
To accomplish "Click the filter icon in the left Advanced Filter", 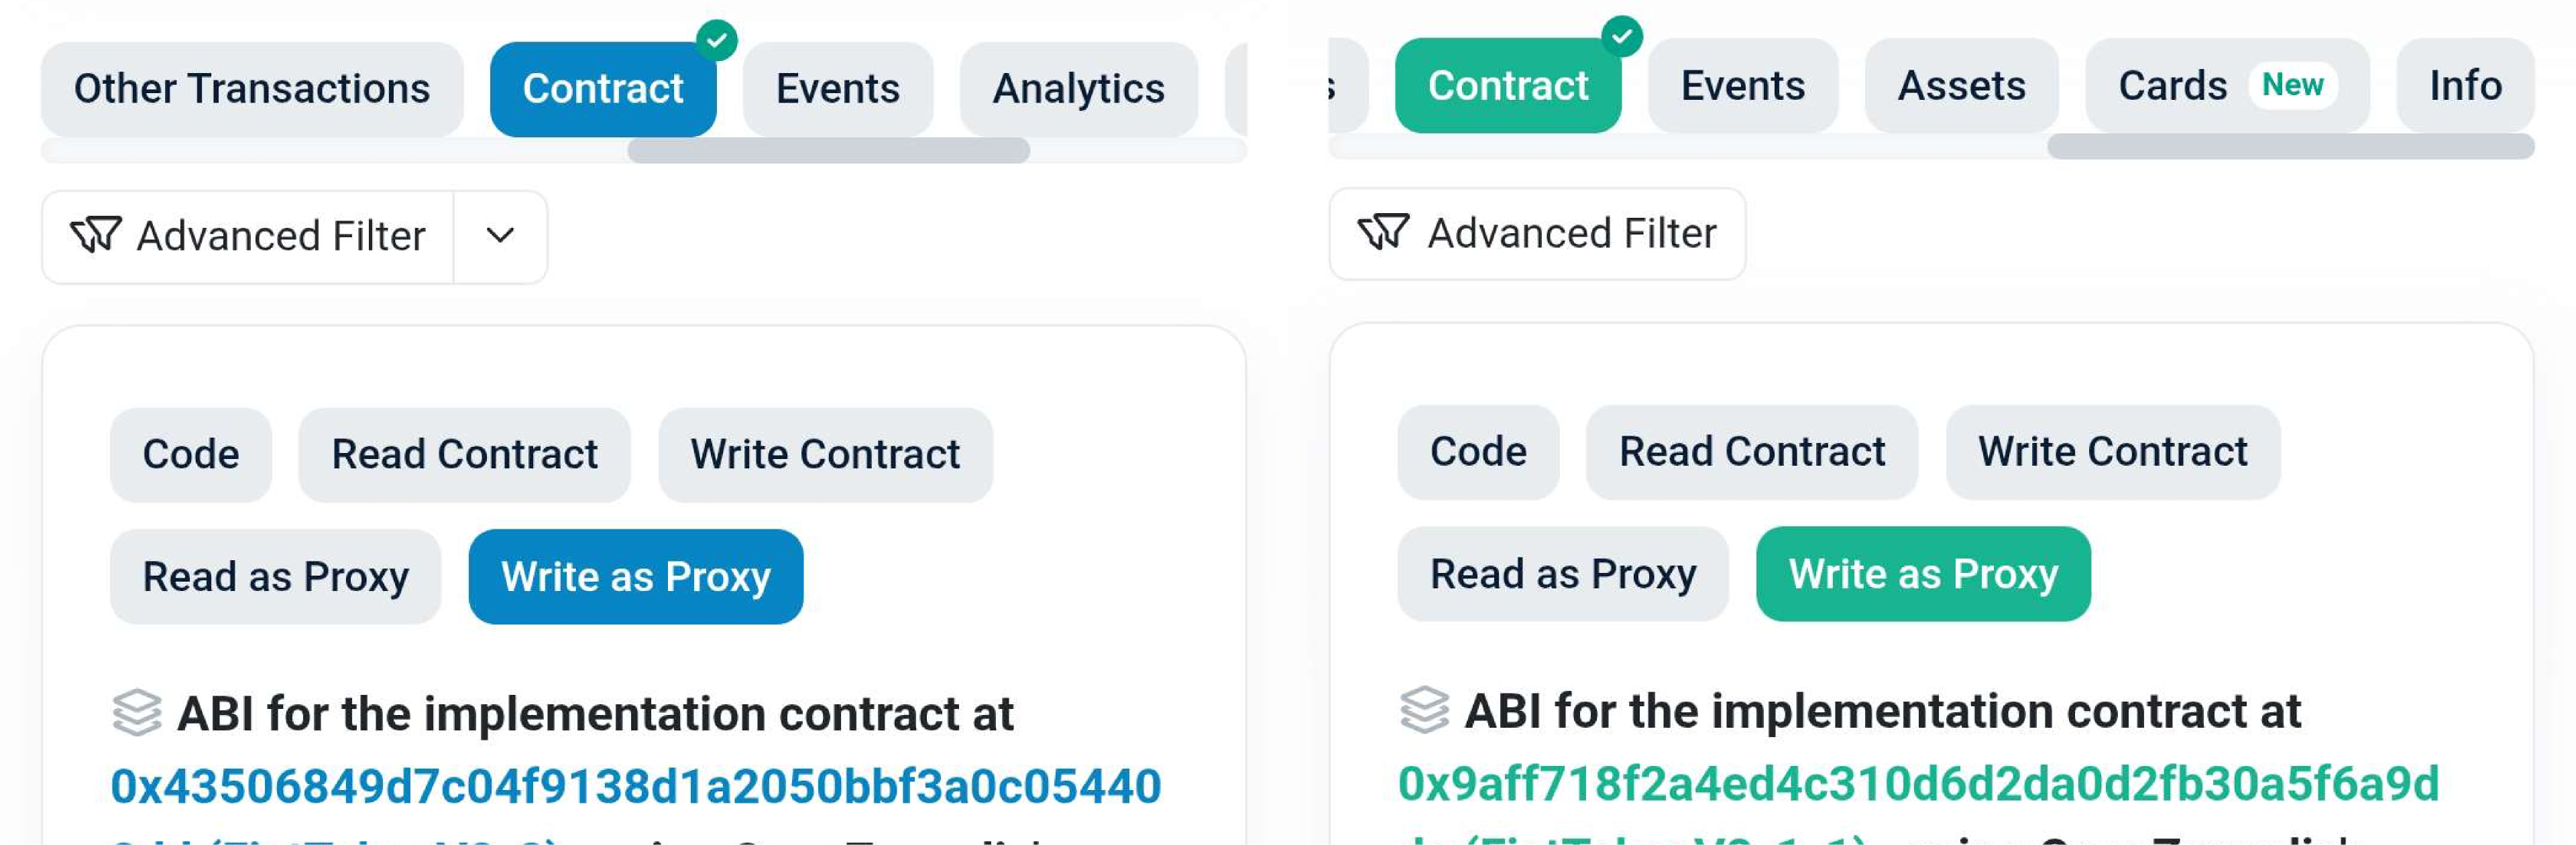I will pyautogui.click(x=96, y=236).
